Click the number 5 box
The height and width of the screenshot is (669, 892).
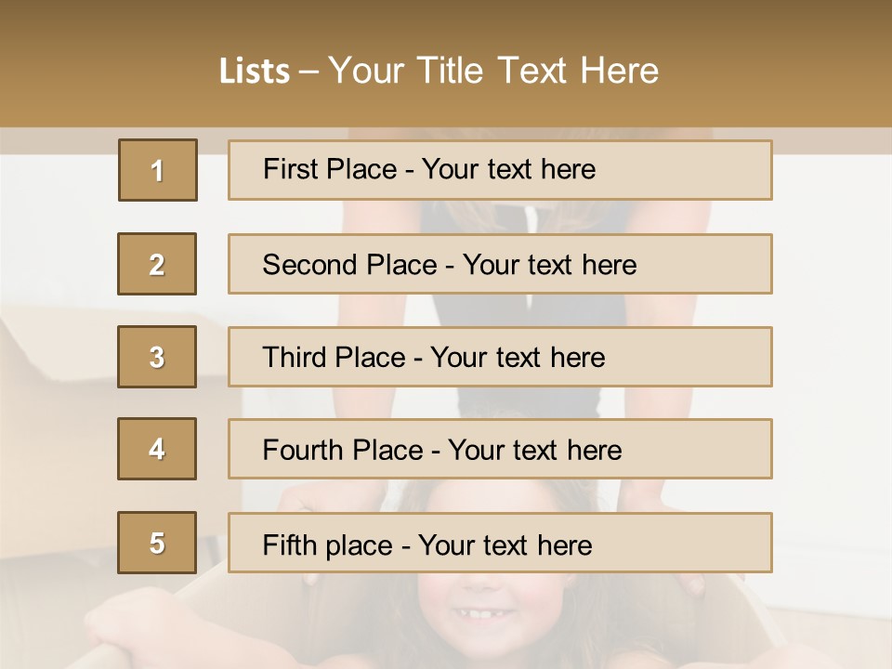157,543
